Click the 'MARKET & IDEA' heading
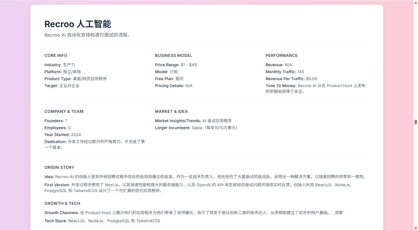 coord(171,112)
